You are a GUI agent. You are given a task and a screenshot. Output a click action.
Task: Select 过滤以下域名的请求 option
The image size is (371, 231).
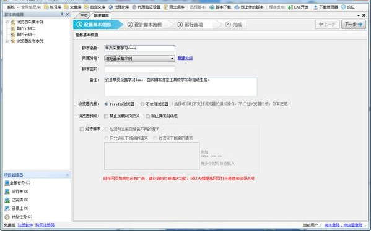[155, 138]
